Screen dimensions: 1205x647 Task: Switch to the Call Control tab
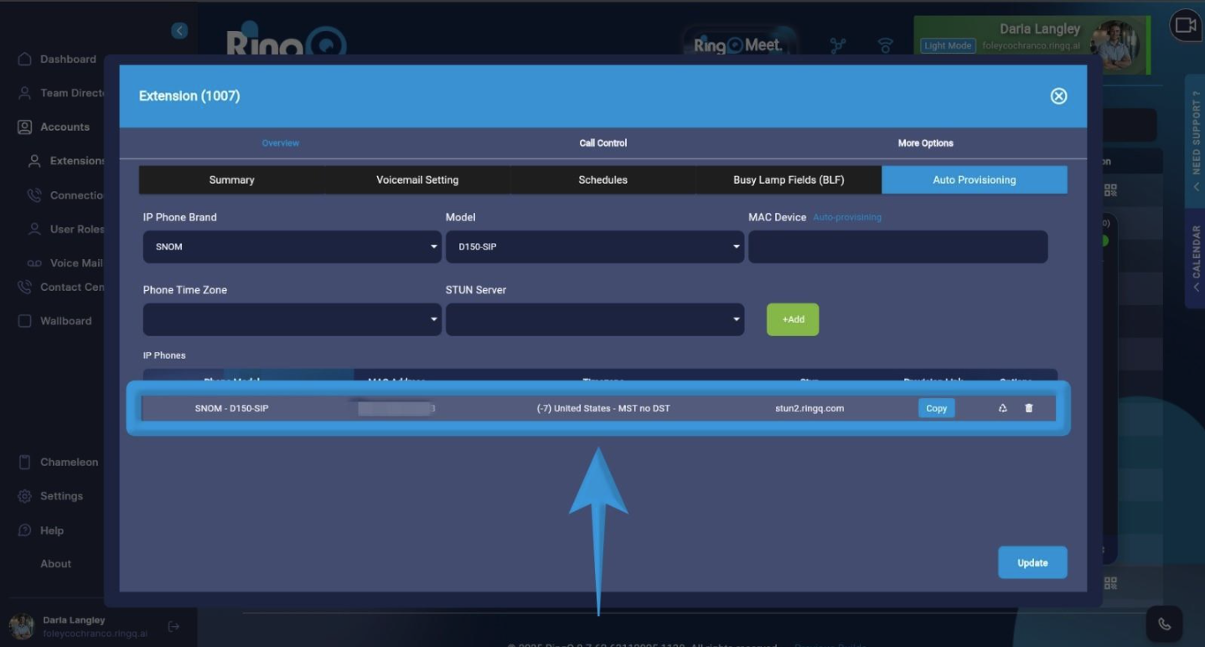click(x=602, y=142)
